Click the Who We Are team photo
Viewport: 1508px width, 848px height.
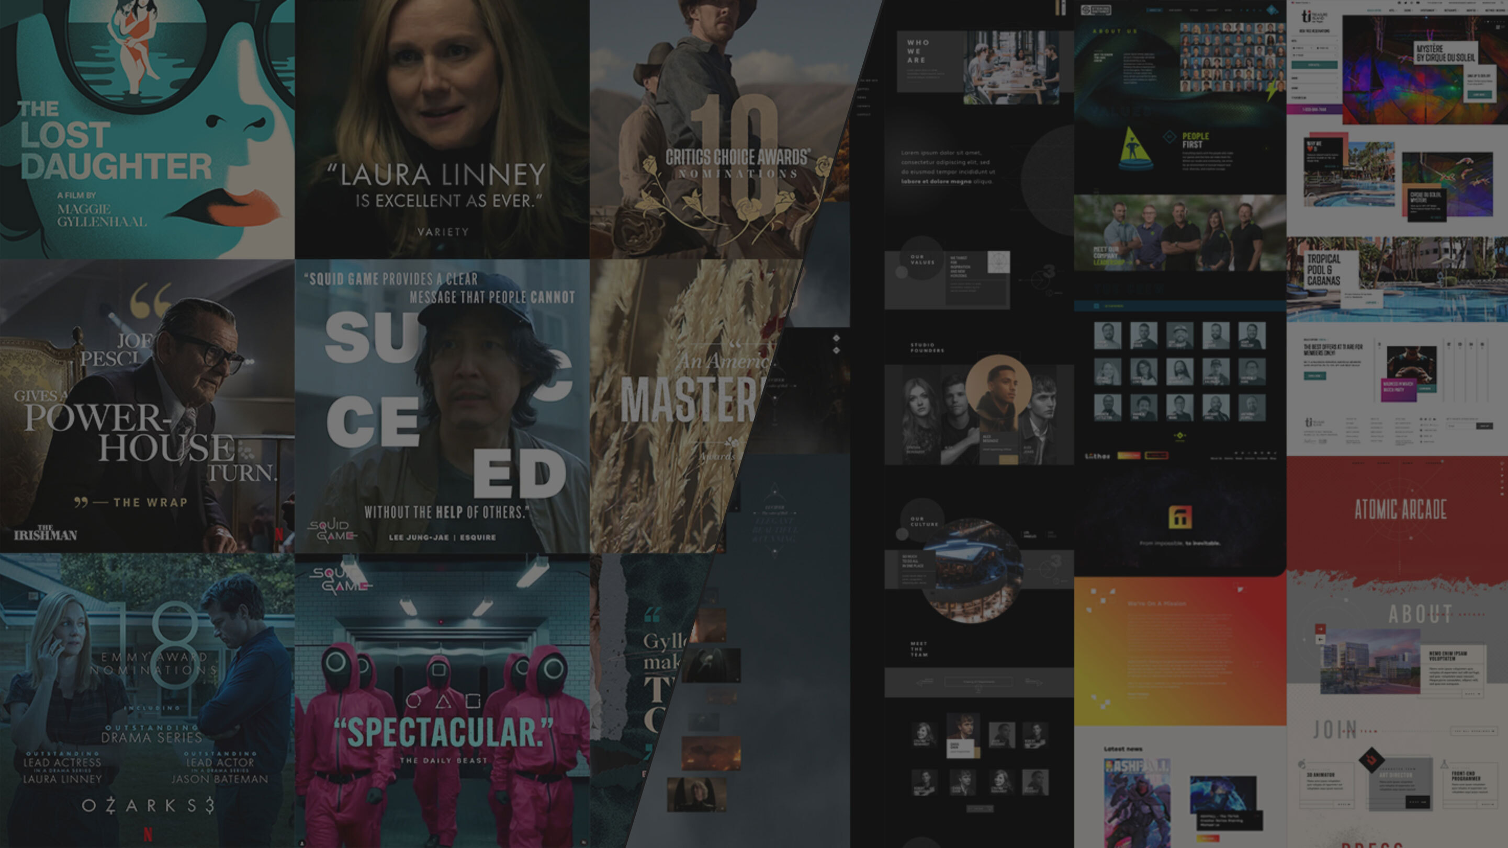click(x=1011, y=68)
